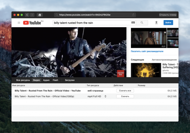This screenshot has width=190, height=133.
Task: Open 'Посетить сайт рекламодателя' link
Action: (147, 51)
